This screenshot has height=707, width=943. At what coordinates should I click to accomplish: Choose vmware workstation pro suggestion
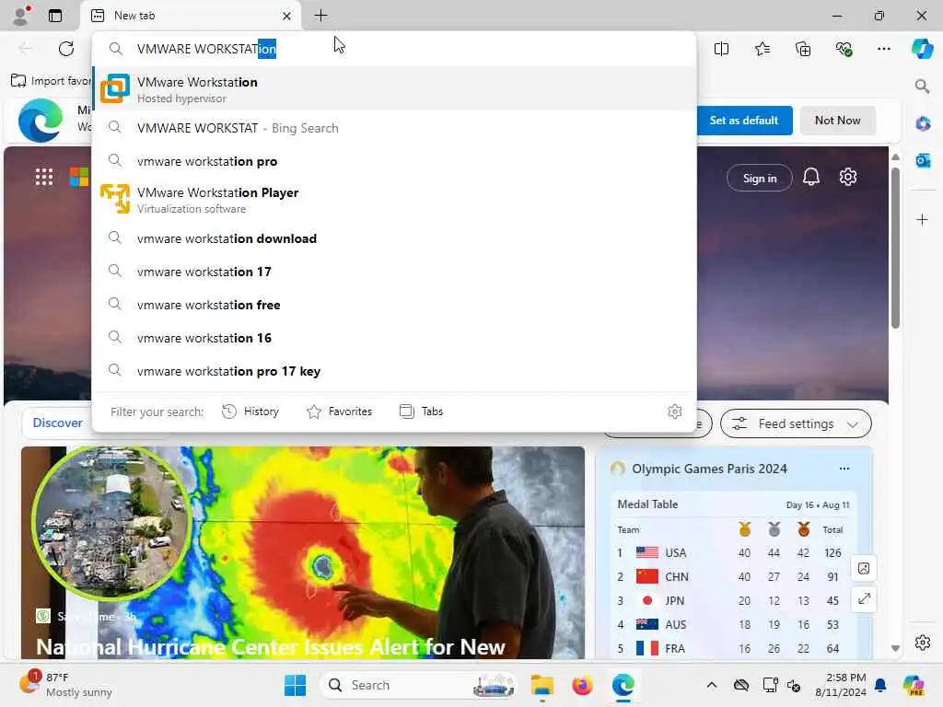(x=394, y=161)
